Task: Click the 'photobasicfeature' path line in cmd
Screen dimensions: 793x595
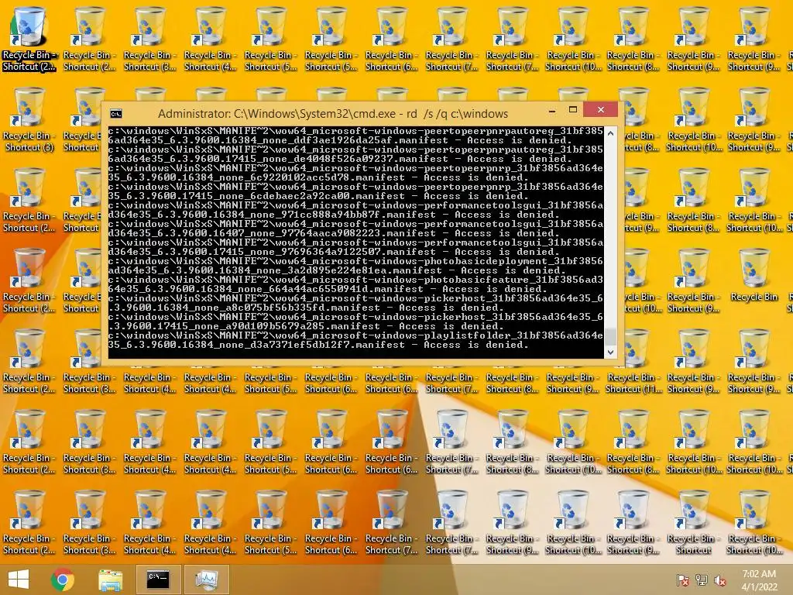Action: coord(355,280)
